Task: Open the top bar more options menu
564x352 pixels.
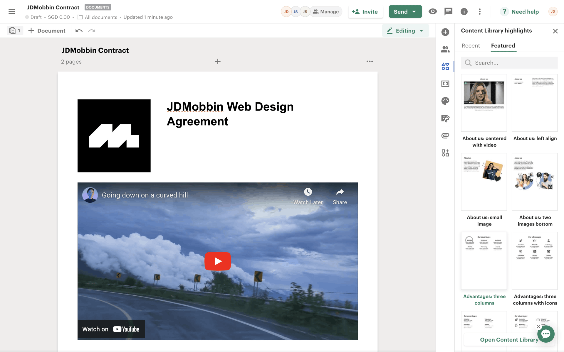Action: pos(480,11)
